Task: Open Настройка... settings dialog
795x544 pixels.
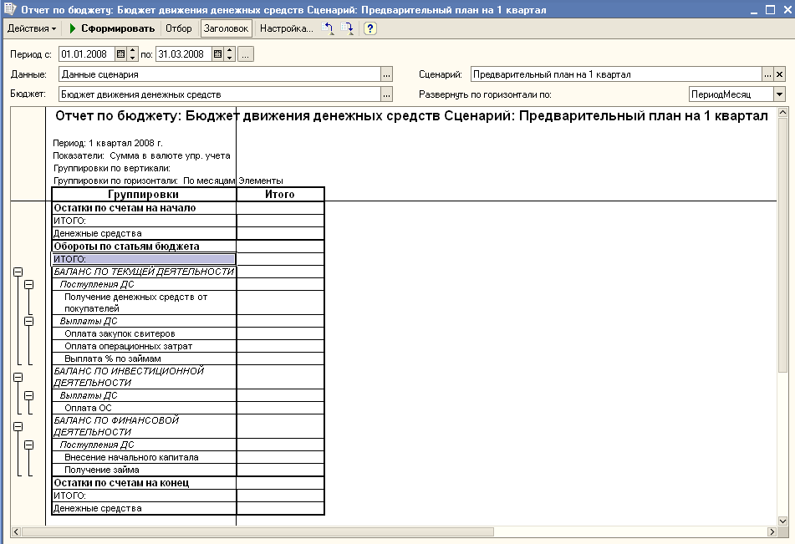Action: coord(286,28)
